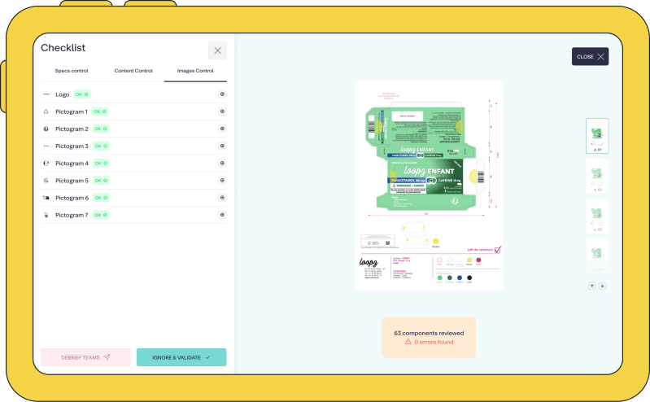The height and width of the screenshot is (402, 650).
Task: Click the Pictogram 4 label
Action: pos(72,164)
